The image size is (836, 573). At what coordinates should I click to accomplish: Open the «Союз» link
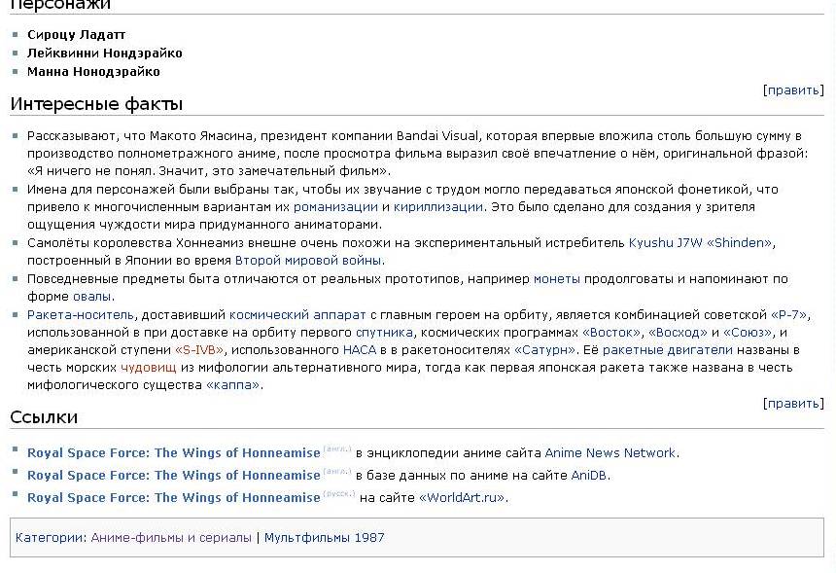[748, 333]
